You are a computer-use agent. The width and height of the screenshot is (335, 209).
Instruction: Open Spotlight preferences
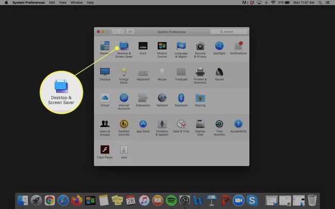click(x=219, y=48)
